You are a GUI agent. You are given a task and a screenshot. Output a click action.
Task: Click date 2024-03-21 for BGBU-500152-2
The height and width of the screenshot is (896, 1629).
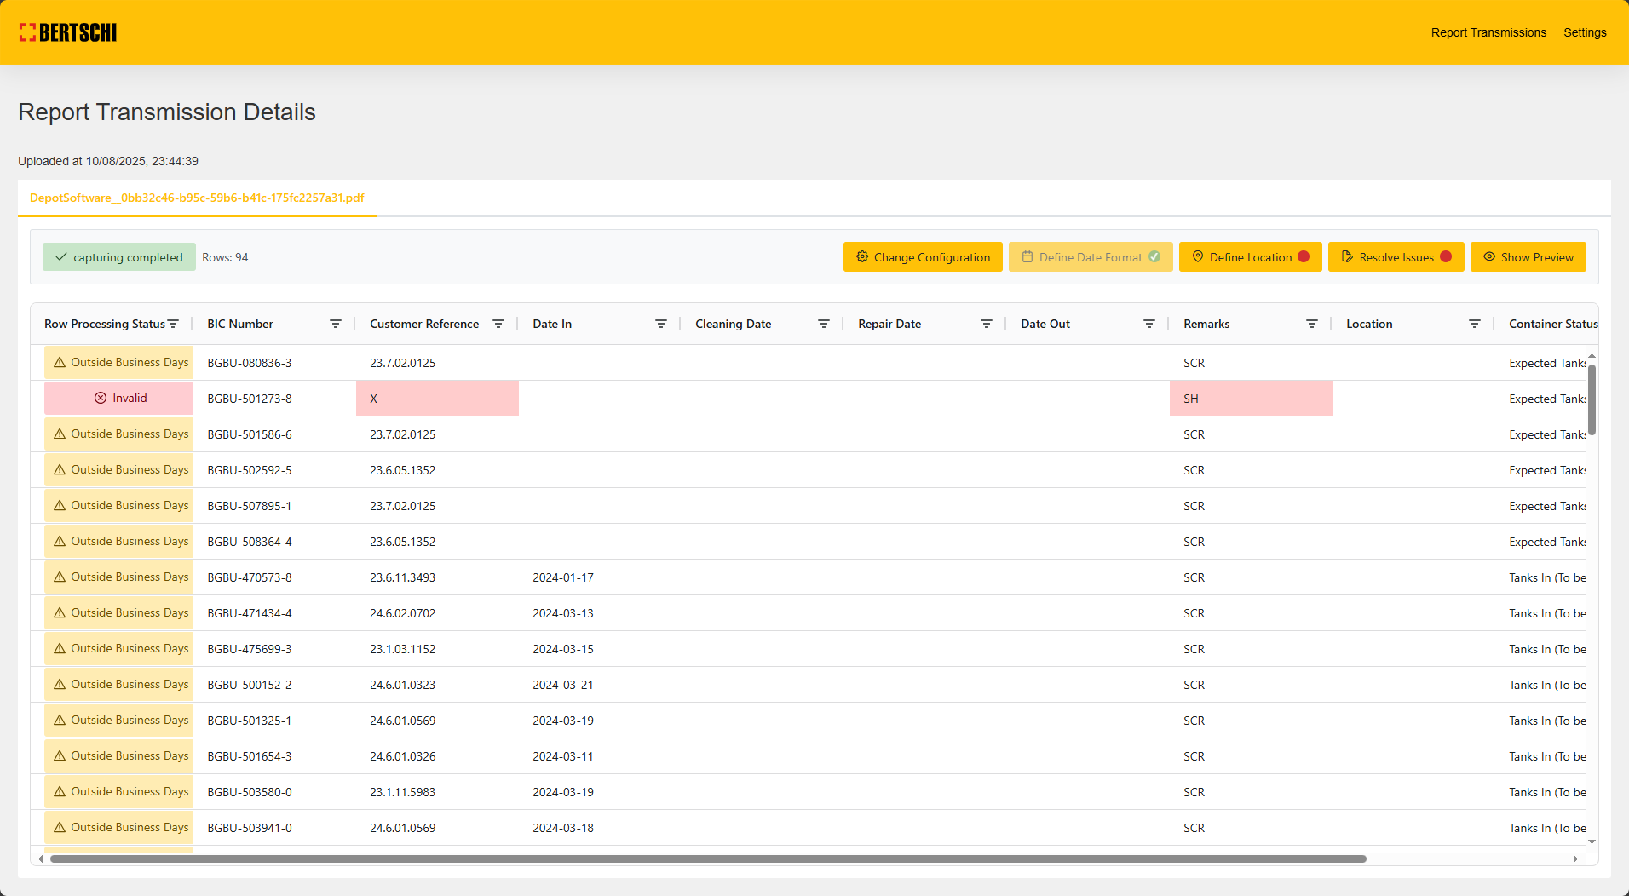pyautogui.click(x=563, y=685)
